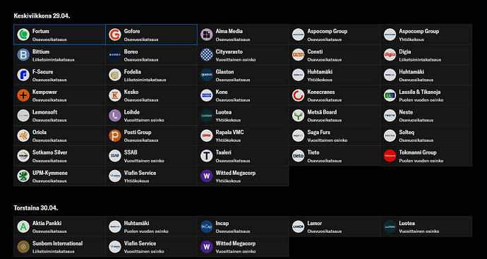Open Viafin Service Yhtiökokous card
Screen dimensions: 487x259
[151, 176]
